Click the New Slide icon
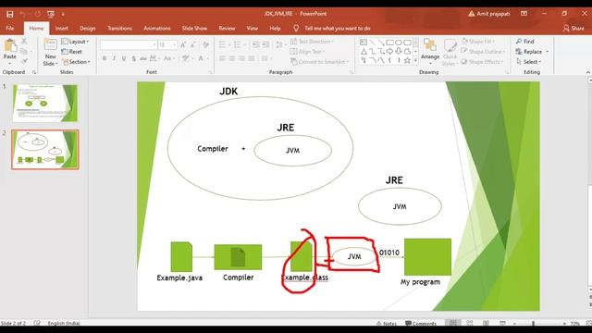592x333 pixels. tap(50, 45)
